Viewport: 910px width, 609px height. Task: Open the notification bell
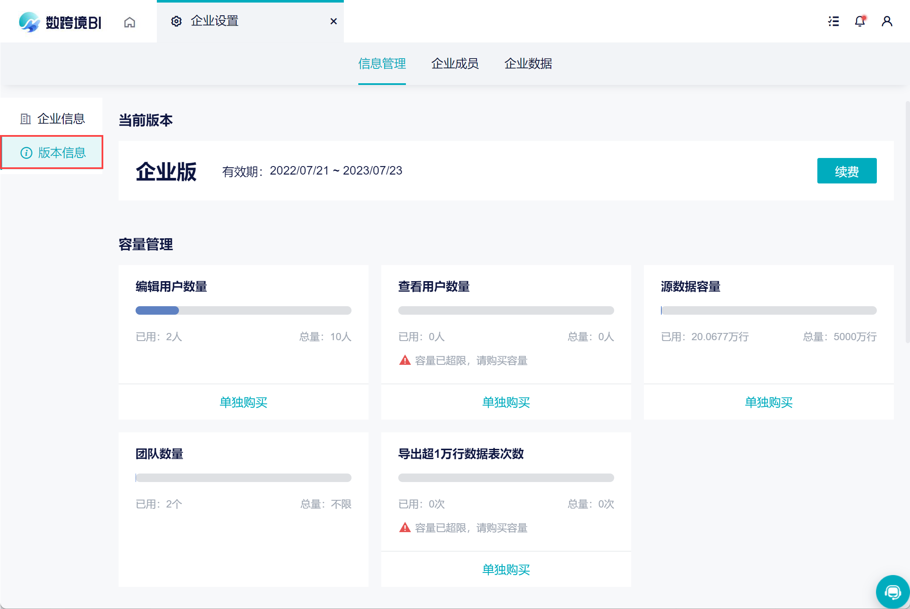pos(860,21)
